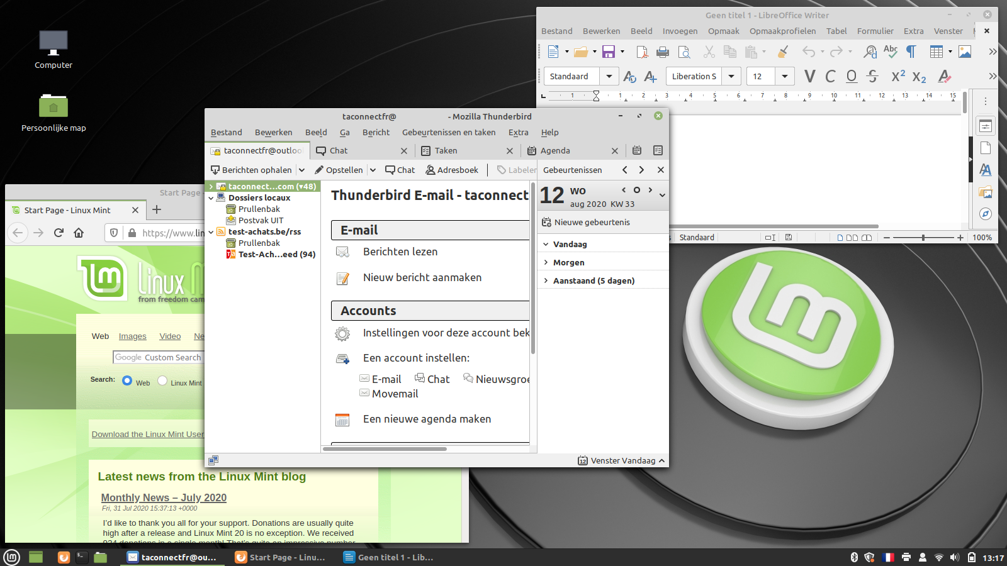Open the font size dropdown in Writer
The image size is (1007, 566).
click(784, 77)
